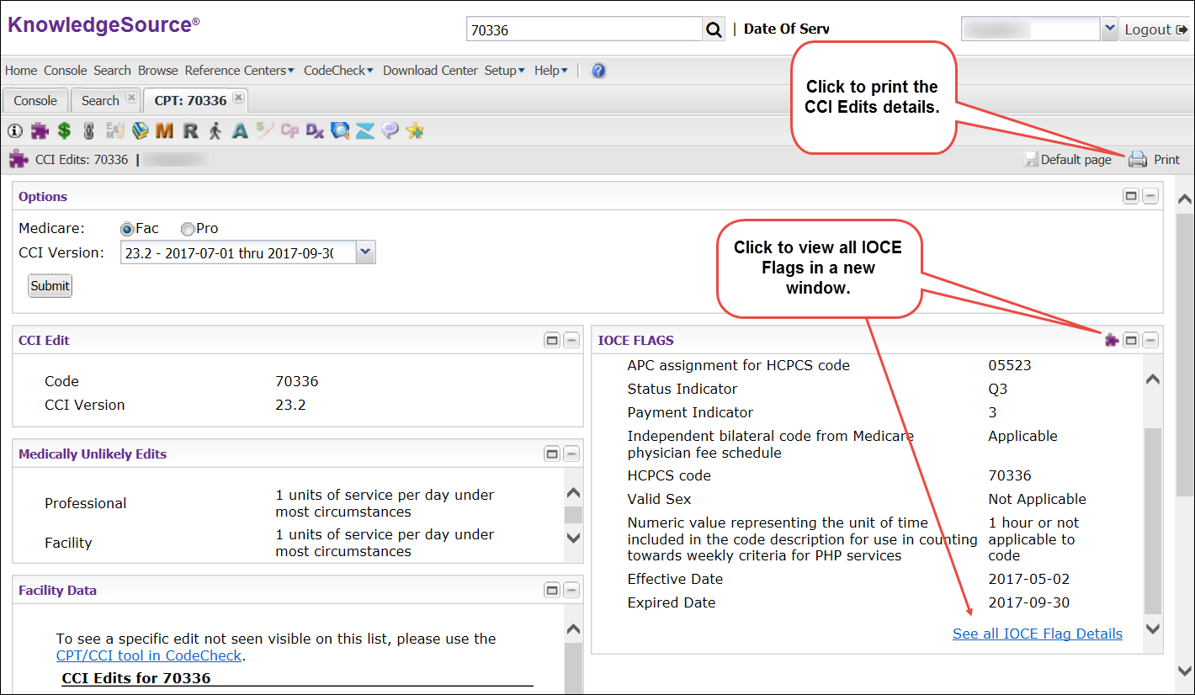Screen dimensions: 1195x695
Task: Select the Pro Medicare radio button
Action: [188, 229]
